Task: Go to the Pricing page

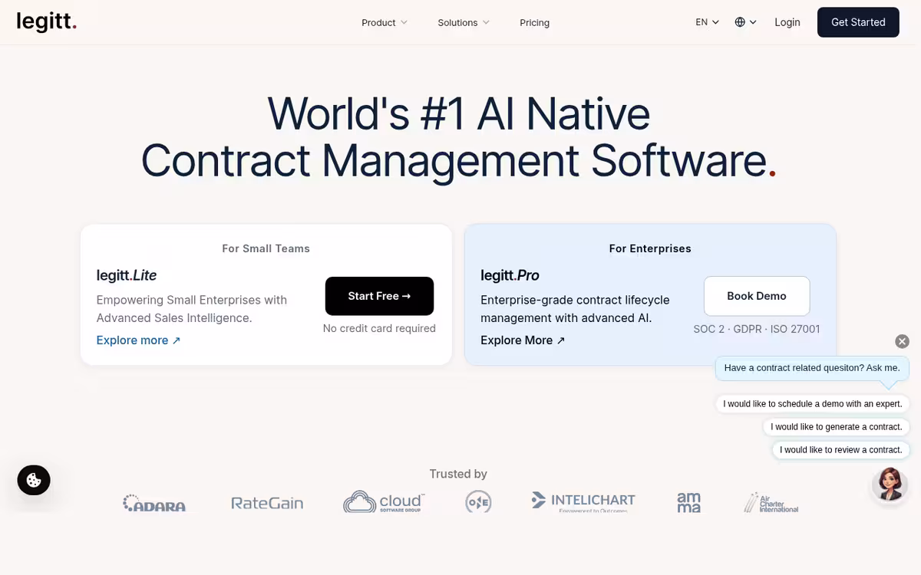Action: pos(534,23)
